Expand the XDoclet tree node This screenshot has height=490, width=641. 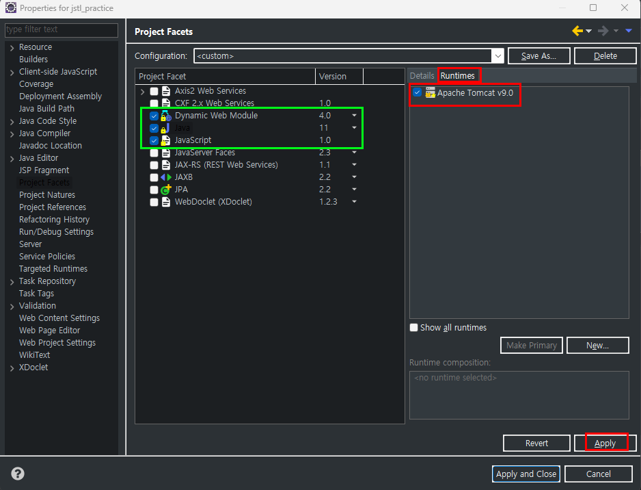pyautogui.click(x=12, y=368)
